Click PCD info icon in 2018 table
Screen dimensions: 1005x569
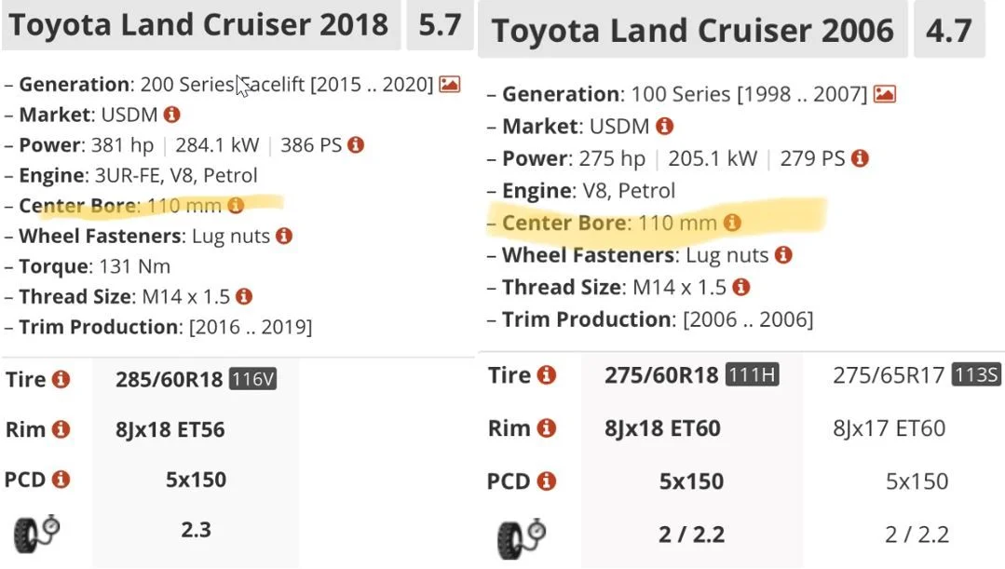pos(61,480)
